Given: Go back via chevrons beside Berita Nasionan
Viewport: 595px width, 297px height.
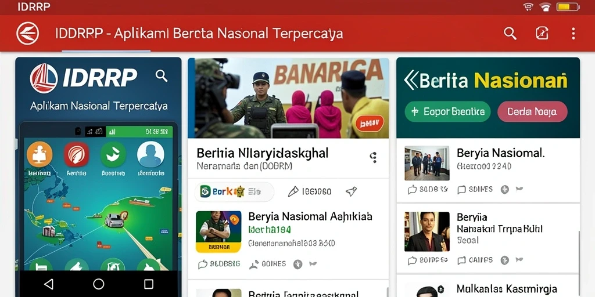Looking at the screenshot, I should pos(411,81).
